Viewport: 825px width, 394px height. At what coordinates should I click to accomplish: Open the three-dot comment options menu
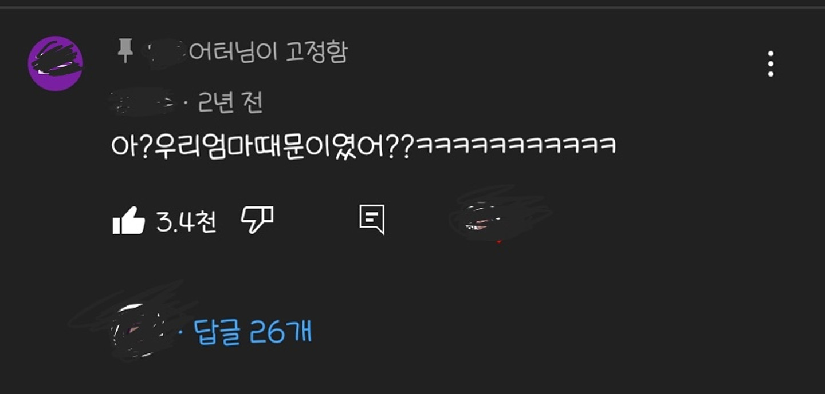[771, 63]
